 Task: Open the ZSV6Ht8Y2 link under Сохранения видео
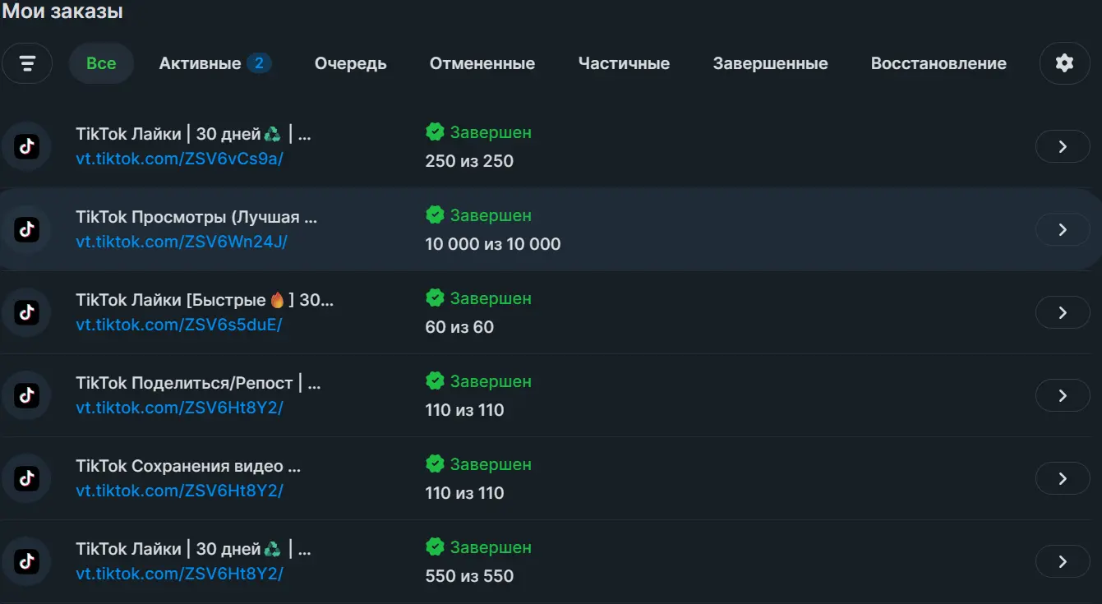[179, 491]
